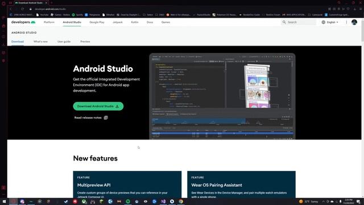Click the release notes page icon

(106, 118)
